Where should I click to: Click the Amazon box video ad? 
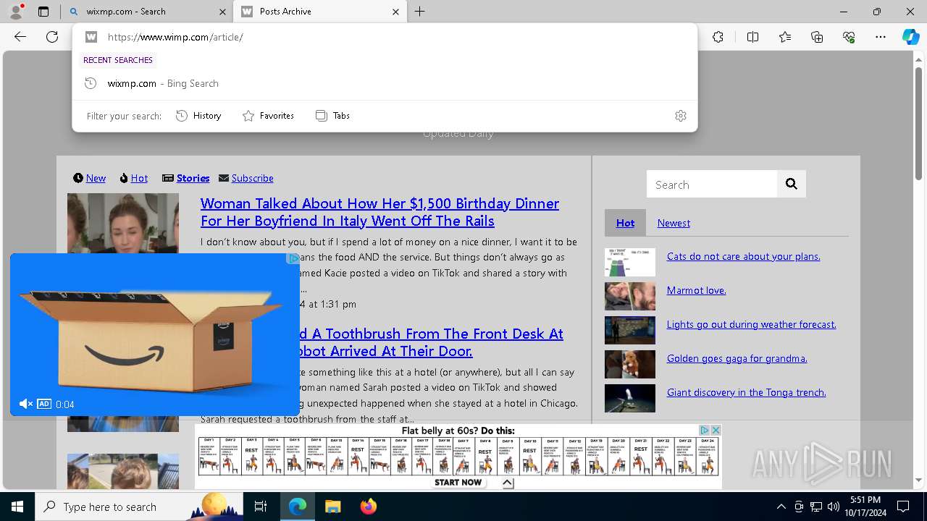(x=155, y=334)
